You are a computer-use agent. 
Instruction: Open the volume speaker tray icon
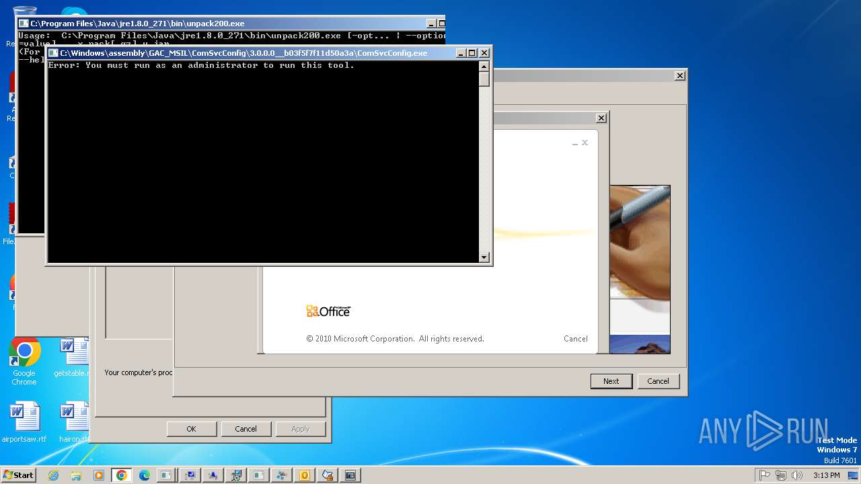point(797,475)
